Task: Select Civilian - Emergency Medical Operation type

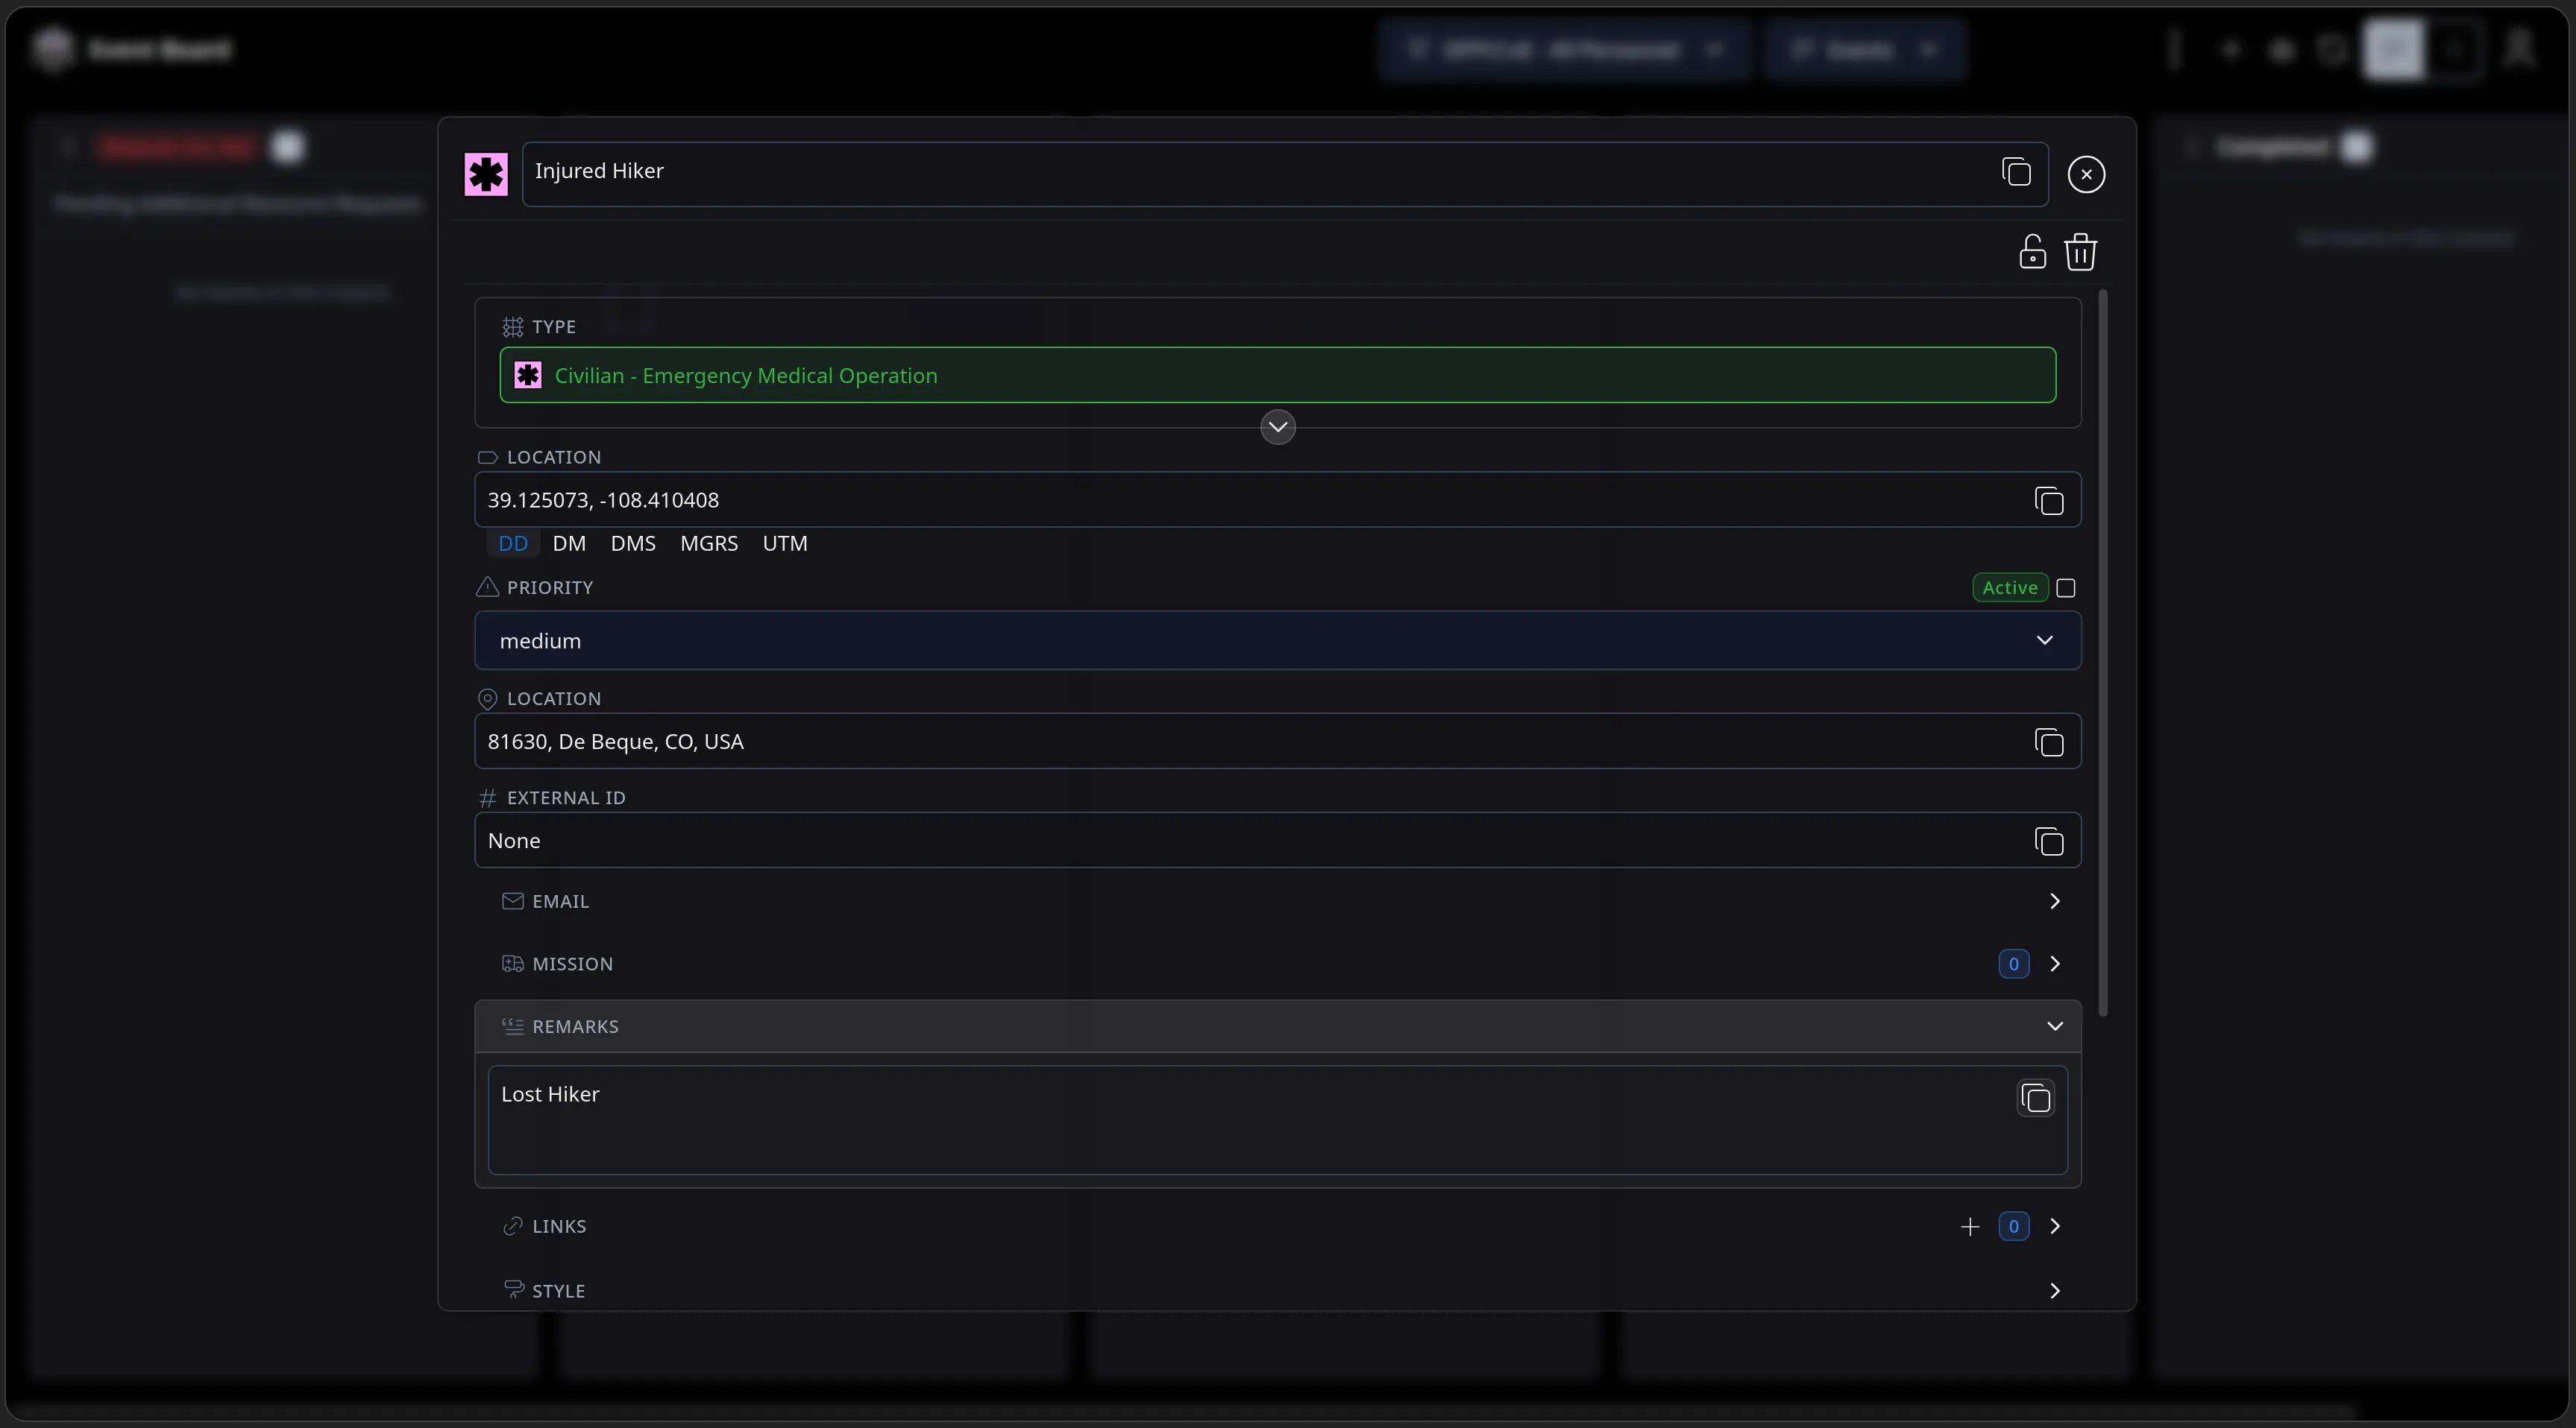Action: pos(1277,376)
